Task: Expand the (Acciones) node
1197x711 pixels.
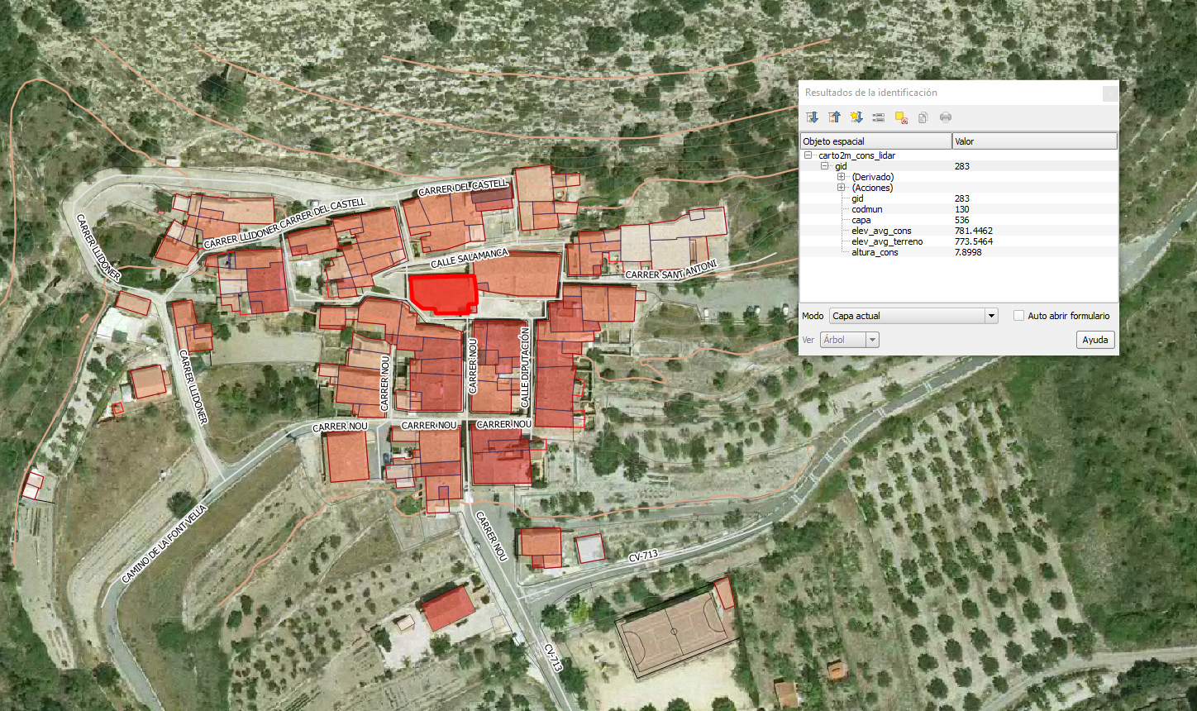Action: click(x=841, y=188)
